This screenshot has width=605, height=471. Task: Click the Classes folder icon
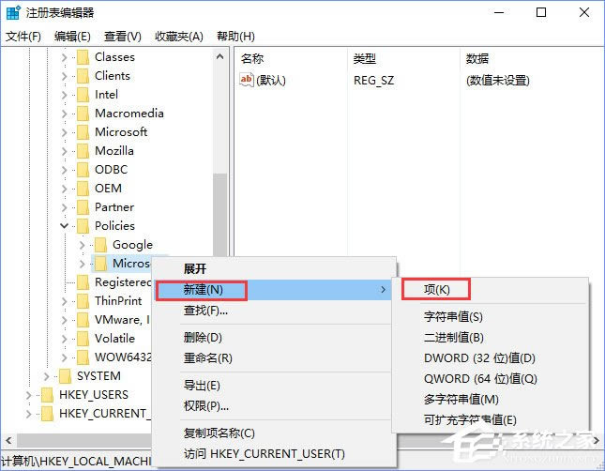(83, 57)
